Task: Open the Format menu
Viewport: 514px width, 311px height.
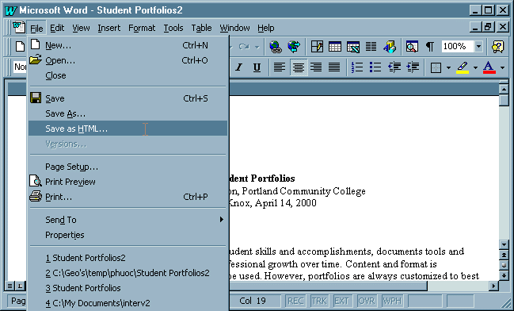Action: click(142, 29)
